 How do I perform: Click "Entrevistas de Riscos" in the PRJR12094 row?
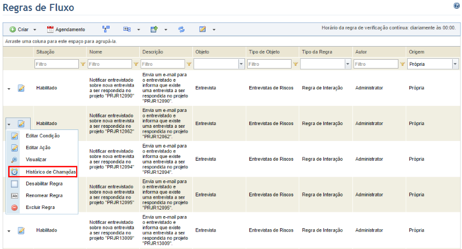tap(271, 159)
